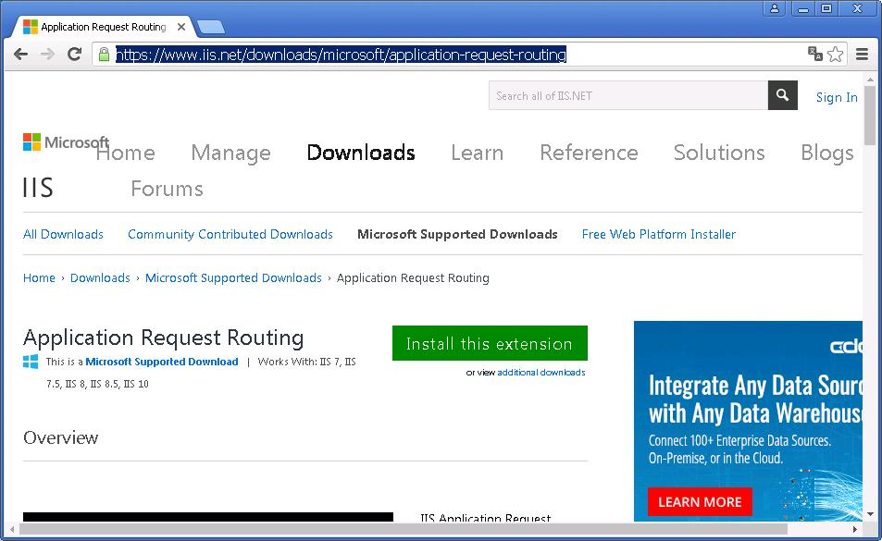882x541 pixels.
Task: Minimize the Chrome window
Action: 803,8
